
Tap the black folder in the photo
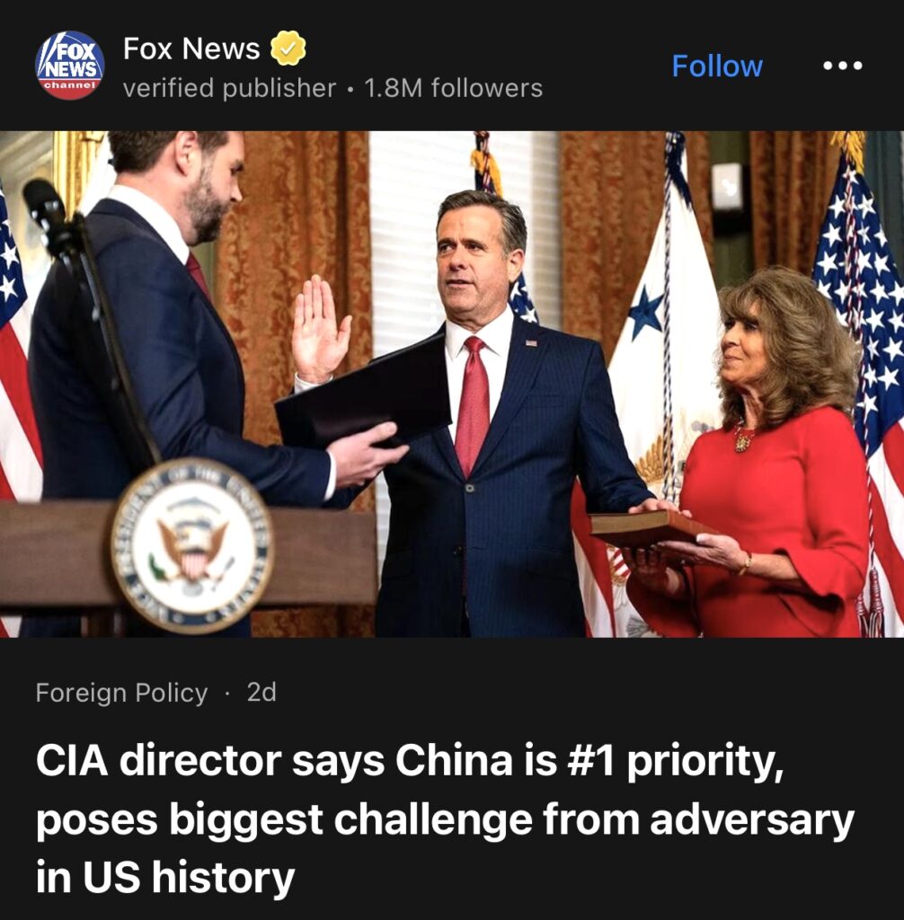click(x=363, y=392)
